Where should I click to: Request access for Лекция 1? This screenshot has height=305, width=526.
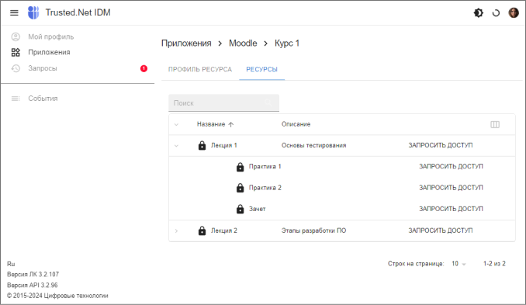click(x=441, y=145)
